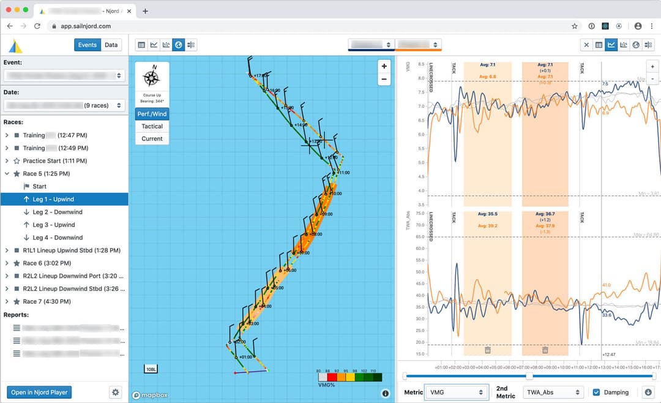
Task: Open the Event dropdown
Action: [64, 75]
